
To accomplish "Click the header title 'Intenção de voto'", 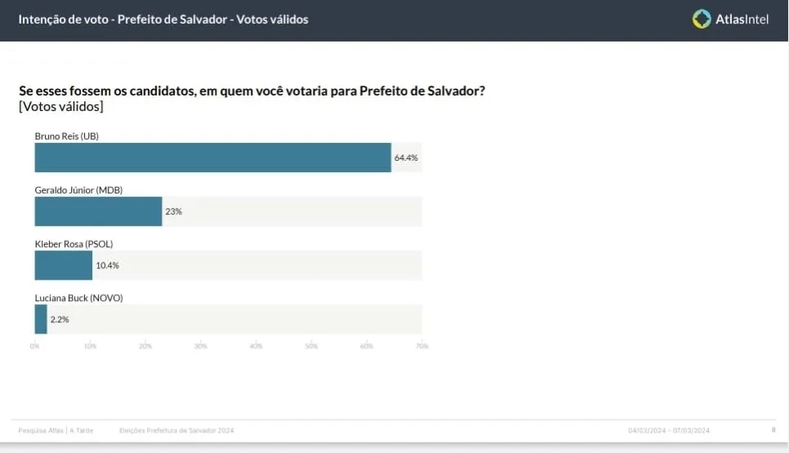I will pyautogui.click(x=163, y=20).
